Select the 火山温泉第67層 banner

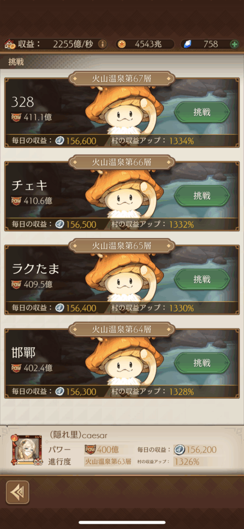coord(122,79)
